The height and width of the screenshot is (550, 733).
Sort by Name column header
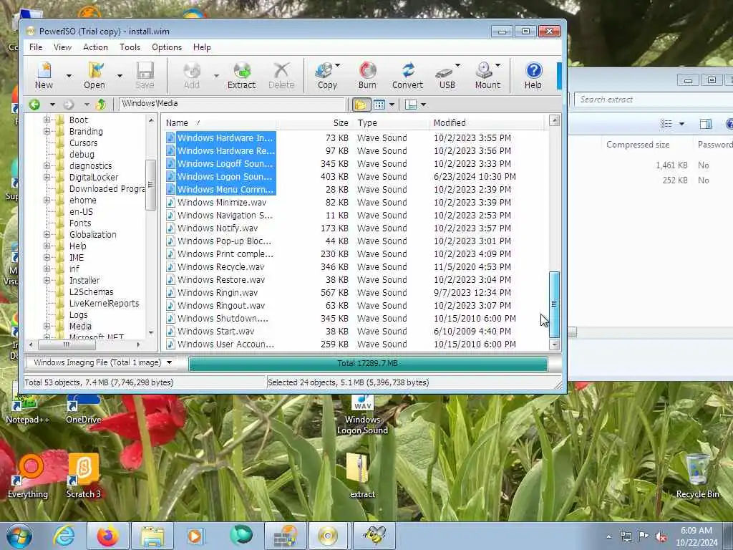[x=220, y=123]
